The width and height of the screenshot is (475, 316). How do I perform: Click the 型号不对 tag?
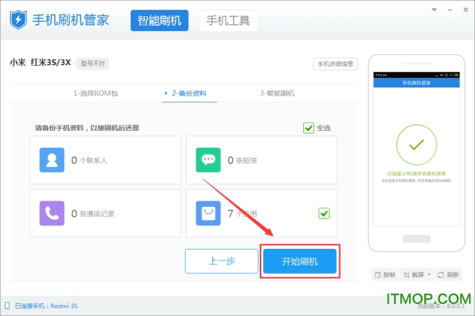(93, 64)
